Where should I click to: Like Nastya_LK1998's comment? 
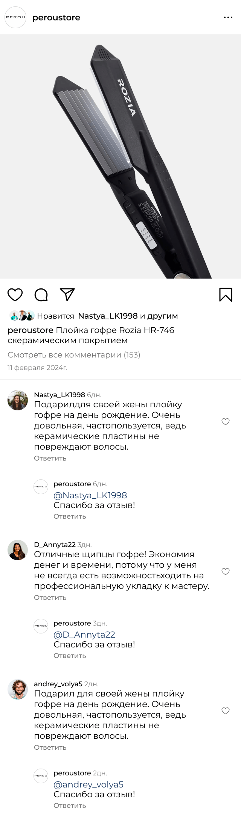pyautogui.click(x=225, y=422)
